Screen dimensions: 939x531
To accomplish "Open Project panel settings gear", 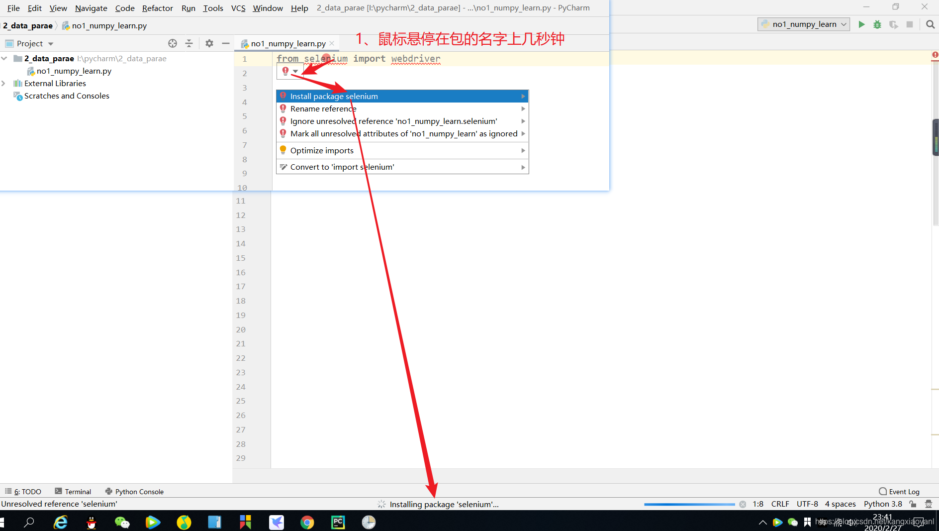I will point(209,43).
